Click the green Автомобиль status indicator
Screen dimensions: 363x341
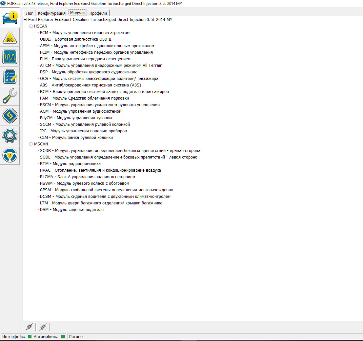point(63,337)
